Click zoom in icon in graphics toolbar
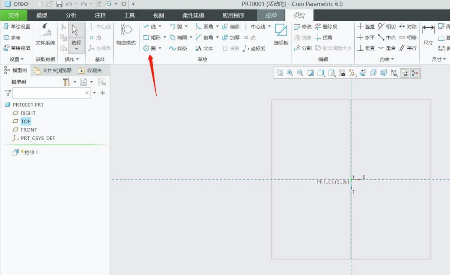 click(290, 73)
